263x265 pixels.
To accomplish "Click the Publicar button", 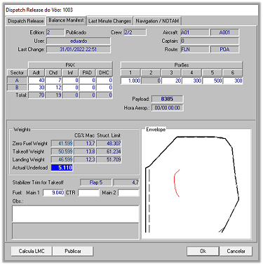I will pos(73,251).
